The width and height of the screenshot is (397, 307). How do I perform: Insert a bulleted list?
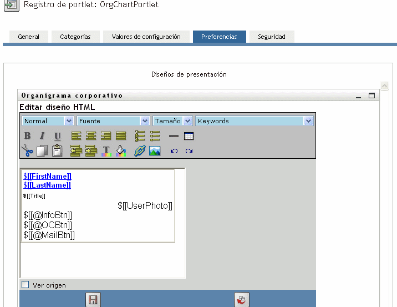click(155, 136)
